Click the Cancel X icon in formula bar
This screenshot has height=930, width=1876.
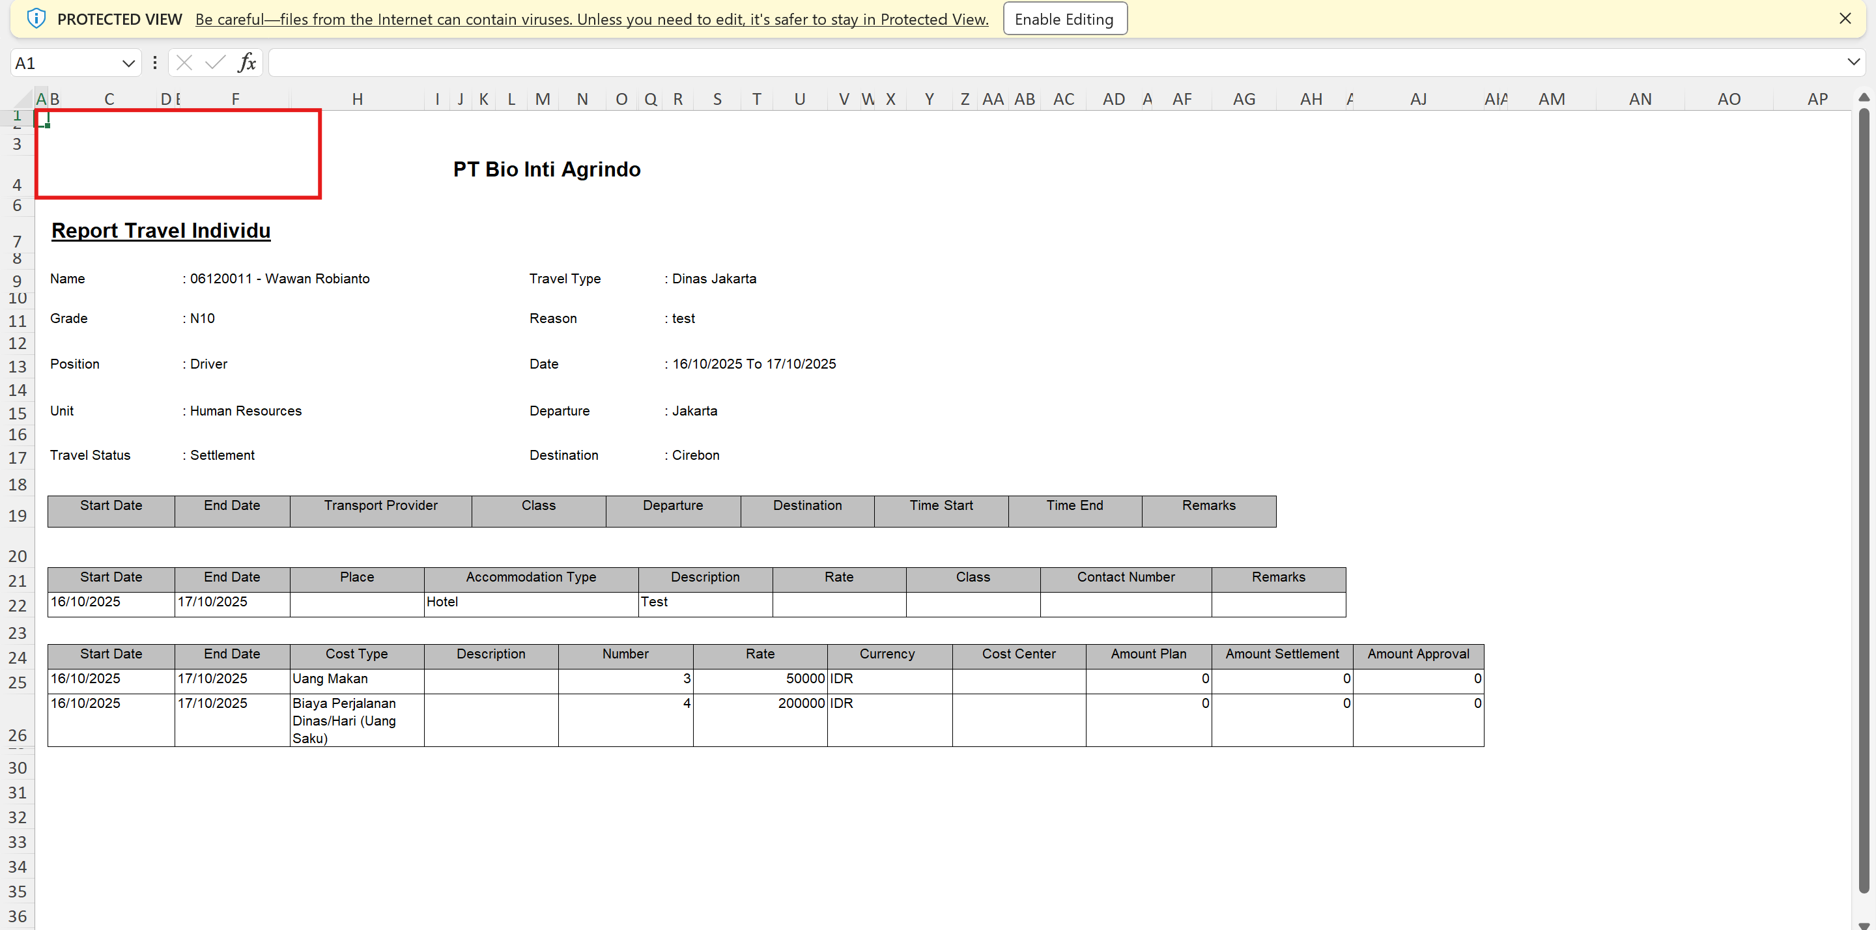184,63
